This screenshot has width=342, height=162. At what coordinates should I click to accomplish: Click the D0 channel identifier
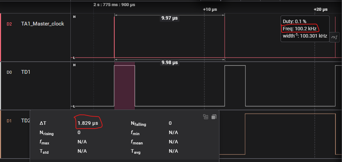point(9,72)
